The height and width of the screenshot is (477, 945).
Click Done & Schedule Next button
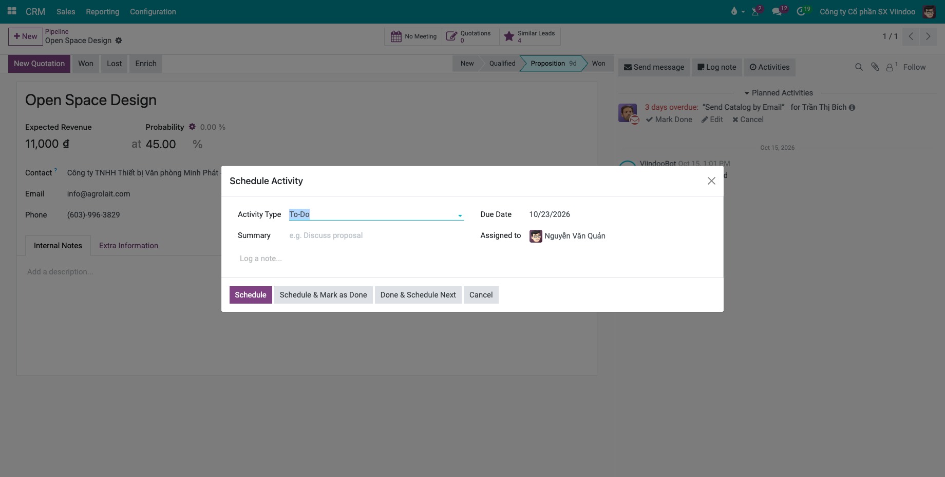coord(418,295)
